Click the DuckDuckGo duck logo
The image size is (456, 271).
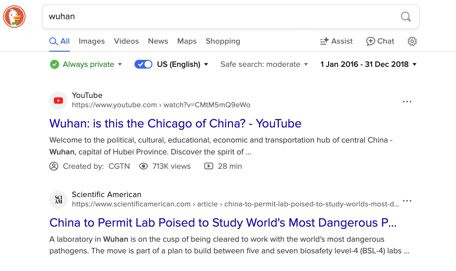pos(14,17)
